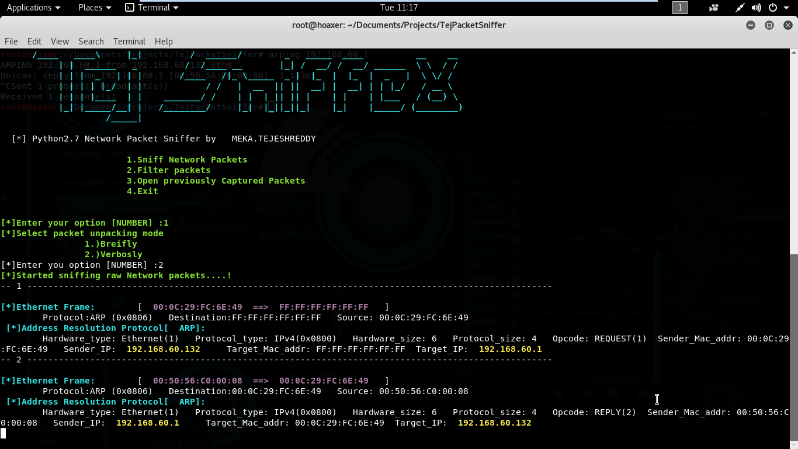Click the clock to open the calendar
The height and width of the screenshot is (449, 798).
tap(399, 8)
